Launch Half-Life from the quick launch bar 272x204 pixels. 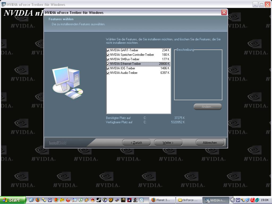point(111,200)
